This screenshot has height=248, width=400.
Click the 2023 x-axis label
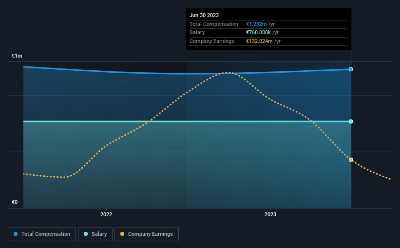270,214
